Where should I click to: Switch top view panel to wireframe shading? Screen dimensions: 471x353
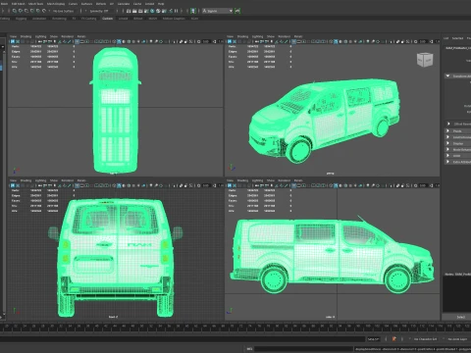(x=114, y=42)
